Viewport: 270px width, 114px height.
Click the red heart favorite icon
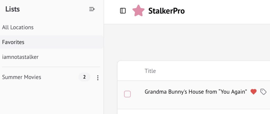pos(253,92)
